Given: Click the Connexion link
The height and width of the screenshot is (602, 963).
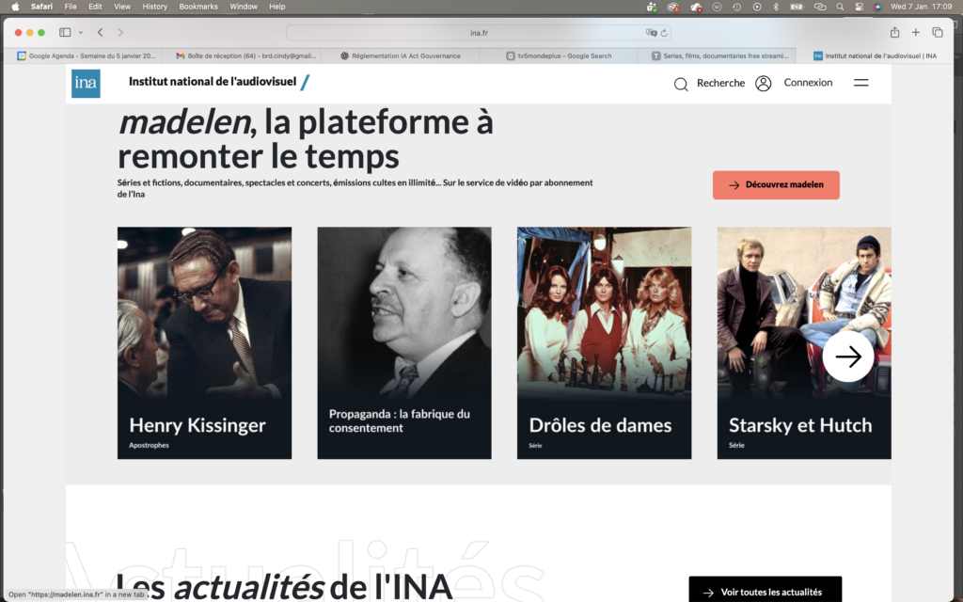Looking at the screenshot, I should pos(808,83).
